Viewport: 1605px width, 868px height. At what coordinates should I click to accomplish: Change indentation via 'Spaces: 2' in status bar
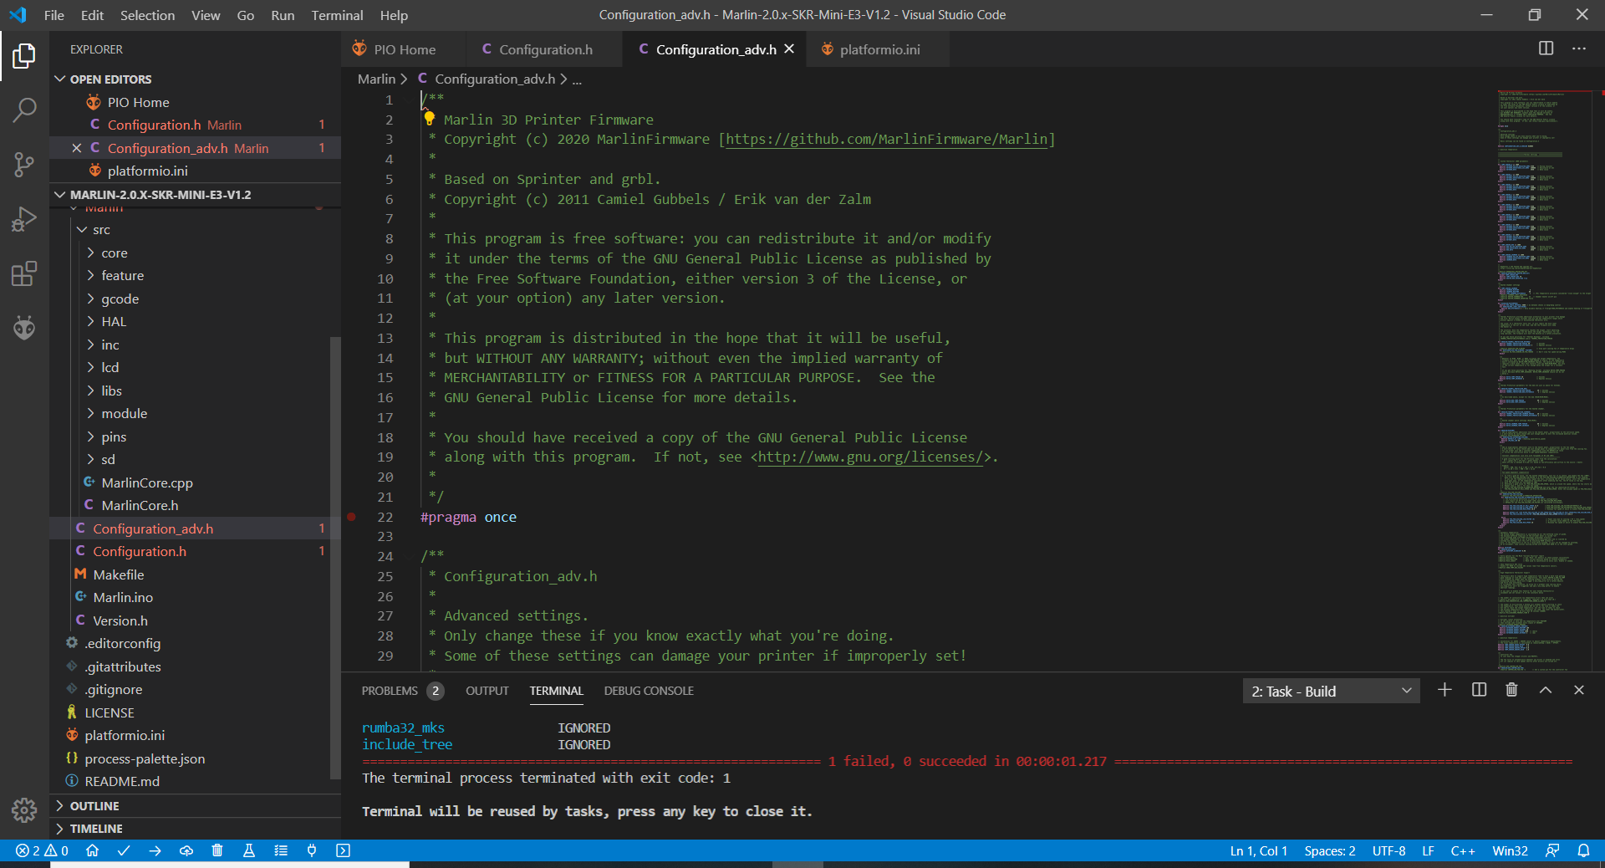[1330, 850]
